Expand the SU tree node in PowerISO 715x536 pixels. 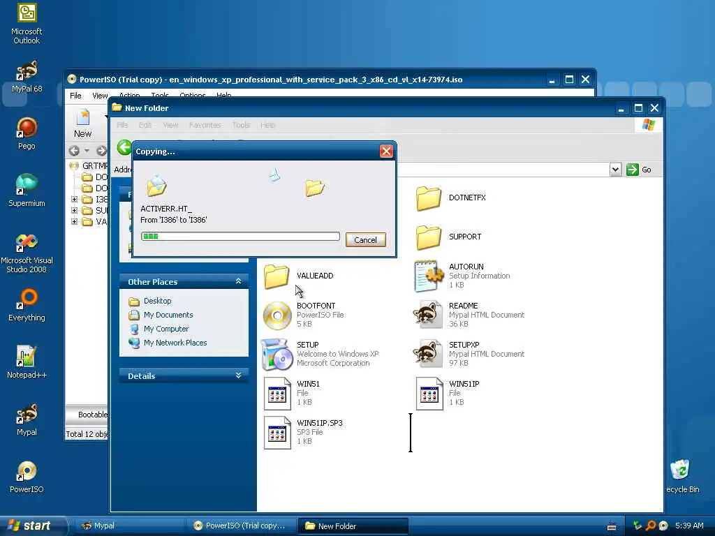pos(74,210)
